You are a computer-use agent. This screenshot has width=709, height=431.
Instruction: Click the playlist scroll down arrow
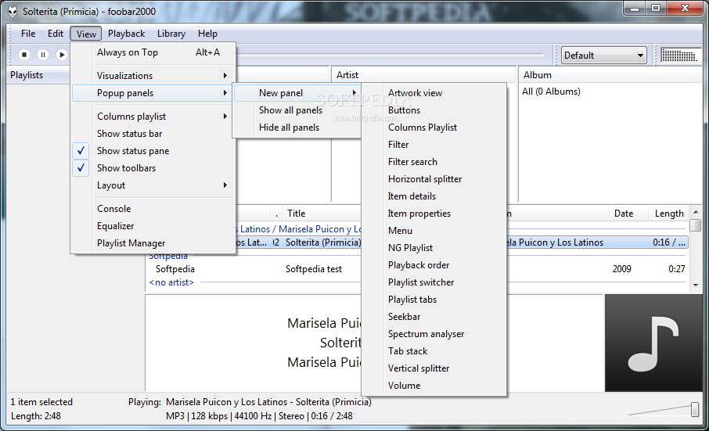click(696, 285)
